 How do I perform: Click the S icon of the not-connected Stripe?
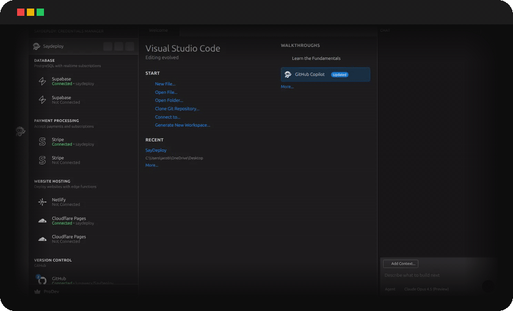42,160
